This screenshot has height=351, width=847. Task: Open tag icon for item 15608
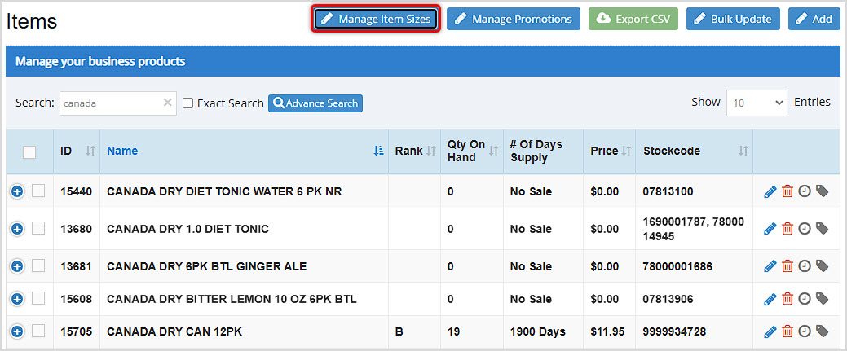tap(823, 298)
